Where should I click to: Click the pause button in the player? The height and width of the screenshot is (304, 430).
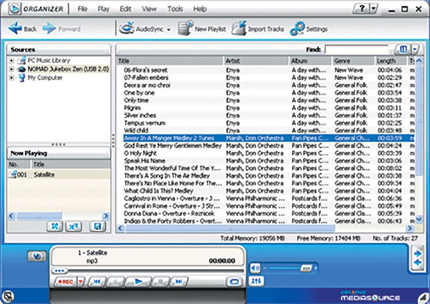[x=116, y=282]
